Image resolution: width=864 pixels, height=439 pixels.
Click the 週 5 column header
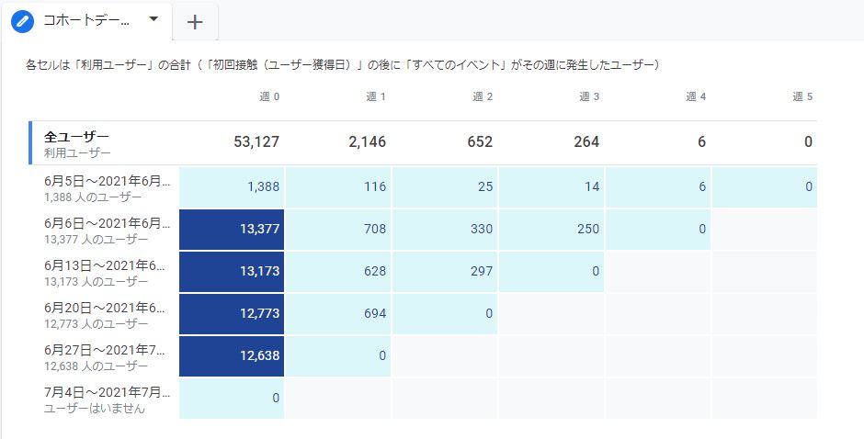[x=802, y=97]
